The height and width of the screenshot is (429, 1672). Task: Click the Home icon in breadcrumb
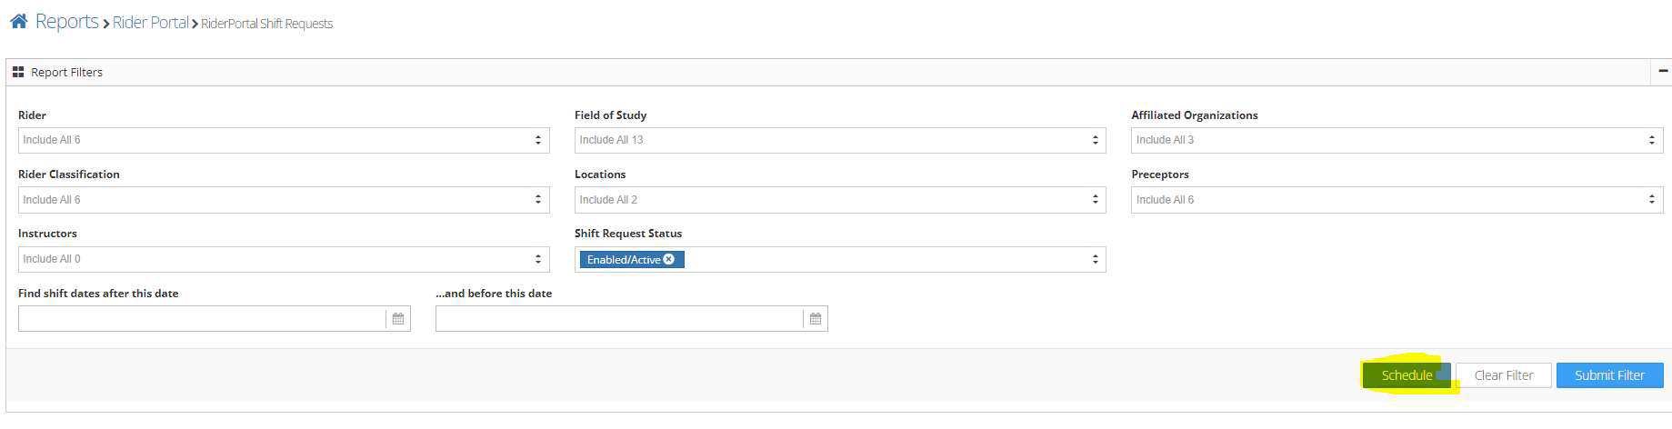tap(18, 22)
